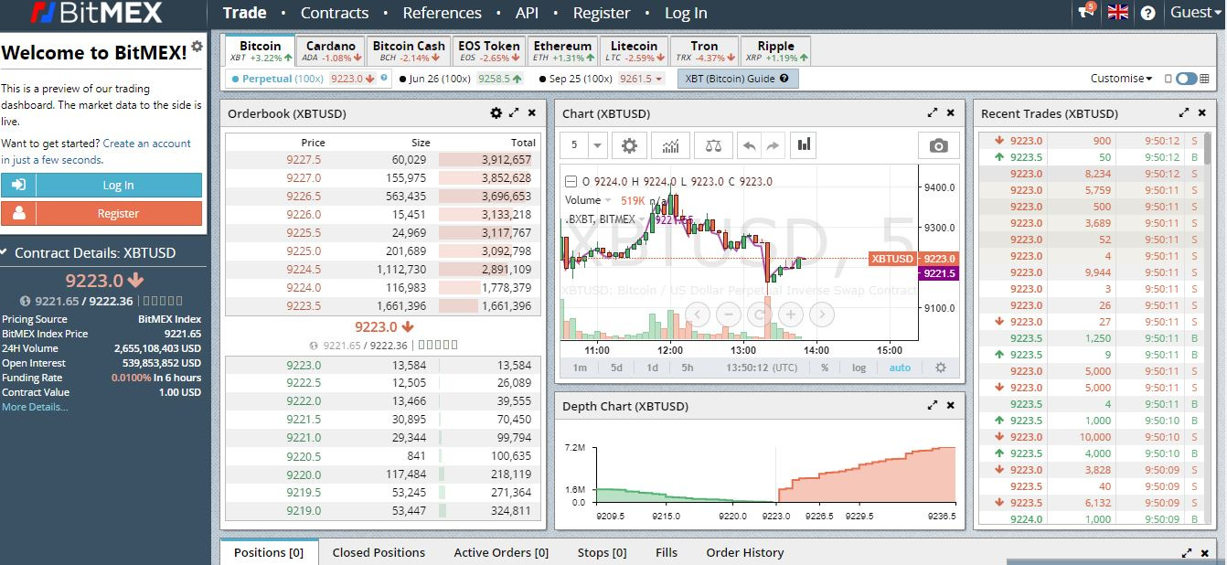Image resolution: width=1227 pixels, height=565 pixels.
Task: Set chart range to 1d
Action: pyautogui.click(x=652, y=368)
